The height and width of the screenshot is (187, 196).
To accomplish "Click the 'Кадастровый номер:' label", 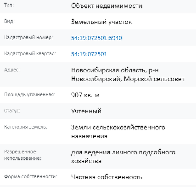I will coord(28,37).
